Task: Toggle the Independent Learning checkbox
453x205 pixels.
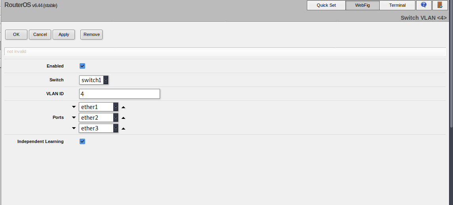Action: (82, 141)
